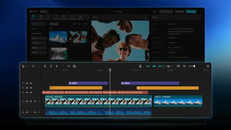Open the pointer tool mode dropdown arrow
The width and height of the screenshot is (231, 130).
[x=27, y=67]
